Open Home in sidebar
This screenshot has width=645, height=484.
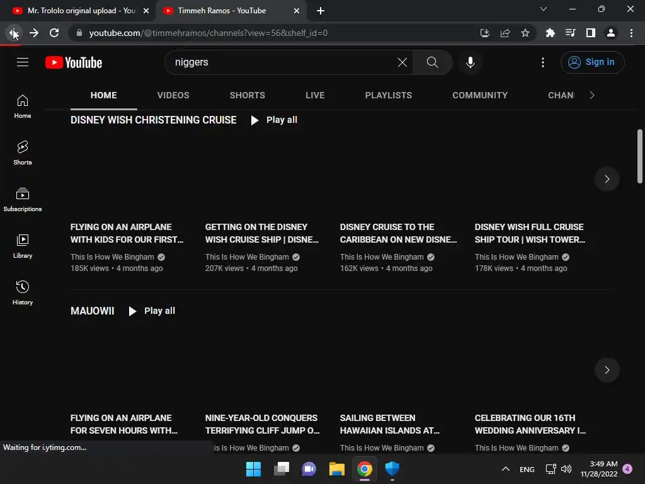tap(23, 107)
